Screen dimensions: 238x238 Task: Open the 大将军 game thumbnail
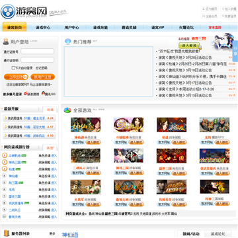(85, 187)
